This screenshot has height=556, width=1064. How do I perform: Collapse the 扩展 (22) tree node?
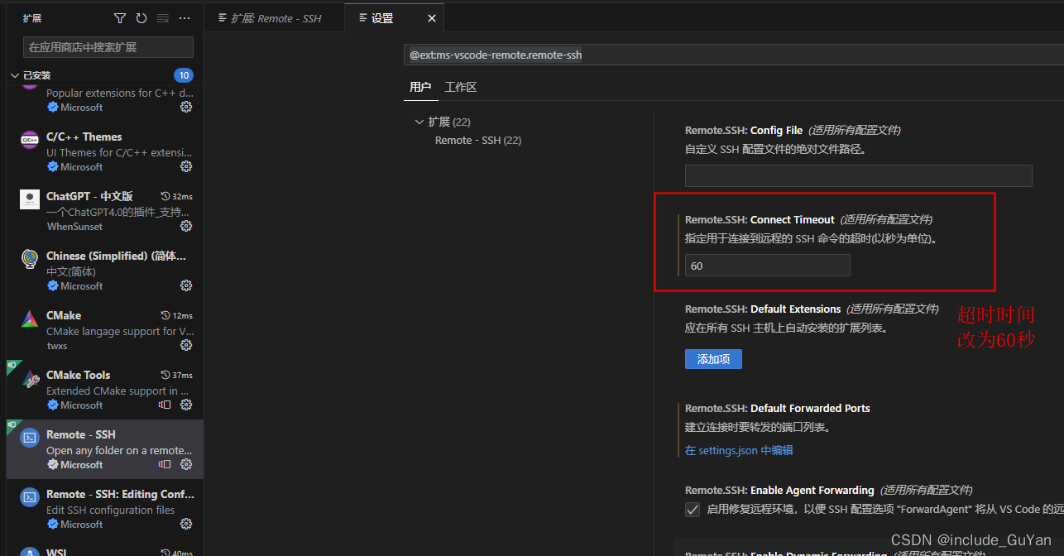click(x=419, y=122)
